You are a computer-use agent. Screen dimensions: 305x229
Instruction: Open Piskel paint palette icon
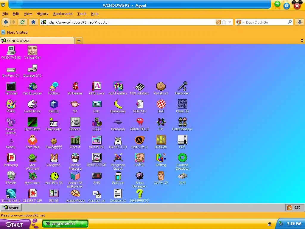(11, 106)
